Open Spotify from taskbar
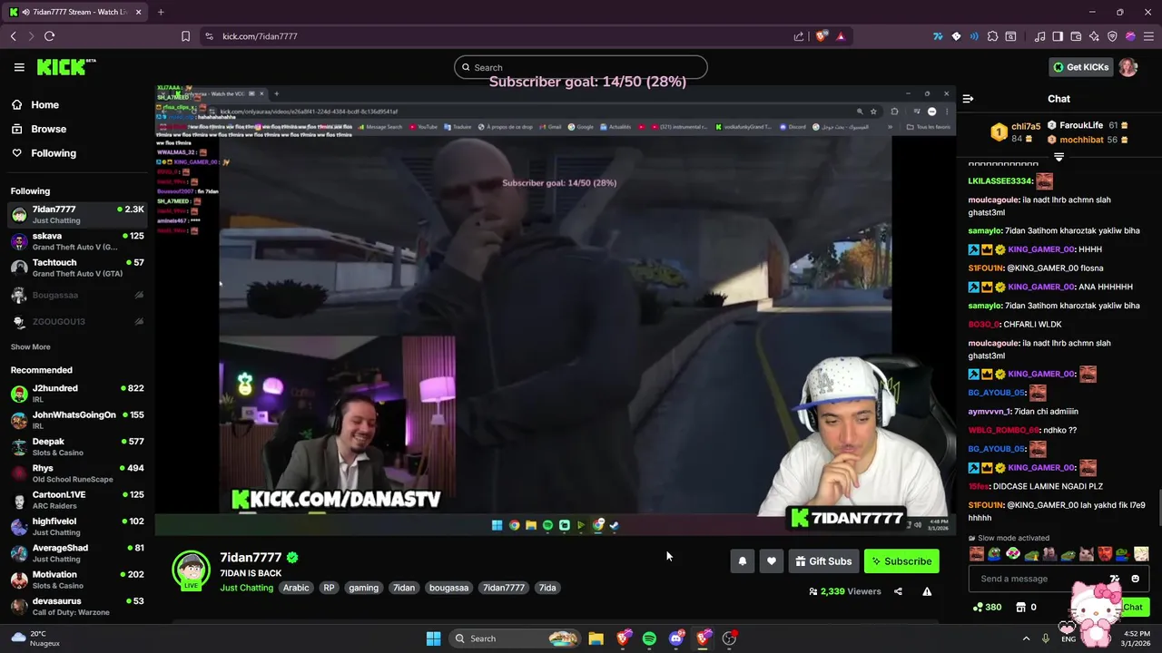1162x653 pixels. tap(649, 638)
